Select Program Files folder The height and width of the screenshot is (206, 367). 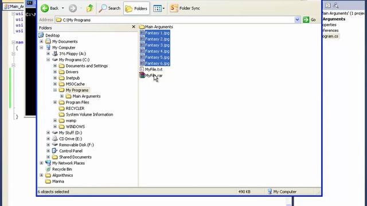[x=77, y=102]
